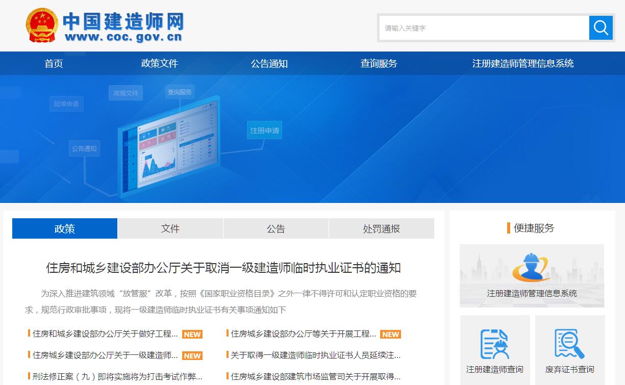625x385 pixels.
Task: Click the hard-hat 注册建造师管理信息系统 banner icon
Action: 532,267
